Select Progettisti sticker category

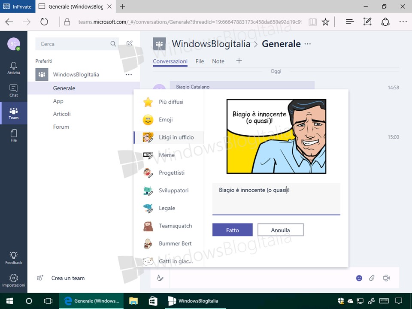click(169, 173)
